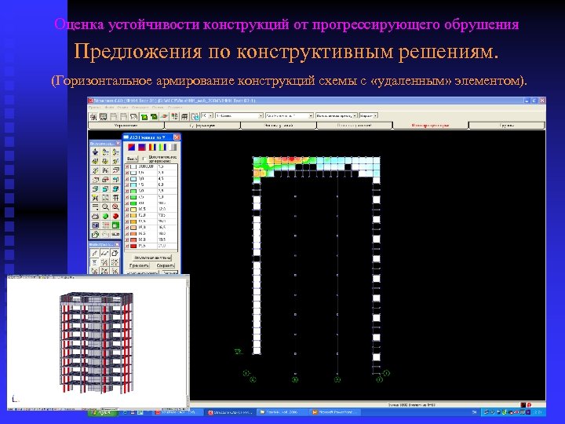Open the third toolbar combo box
This screenshot has width=565, height=424.
290,115
